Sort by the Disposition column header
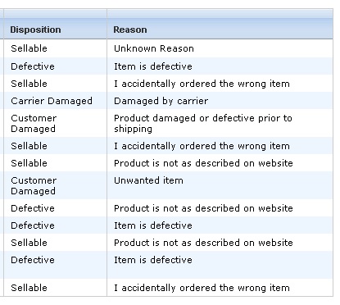 point(35,30)
